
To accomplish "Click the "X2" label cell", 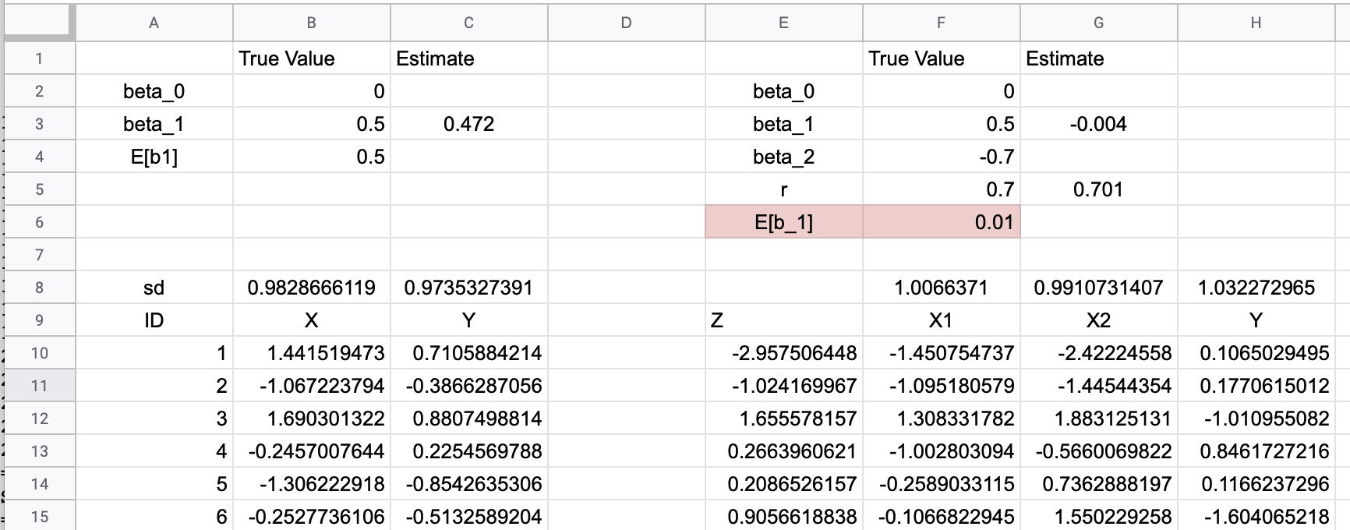I will pyautogui.click(x=1097, y=320).
